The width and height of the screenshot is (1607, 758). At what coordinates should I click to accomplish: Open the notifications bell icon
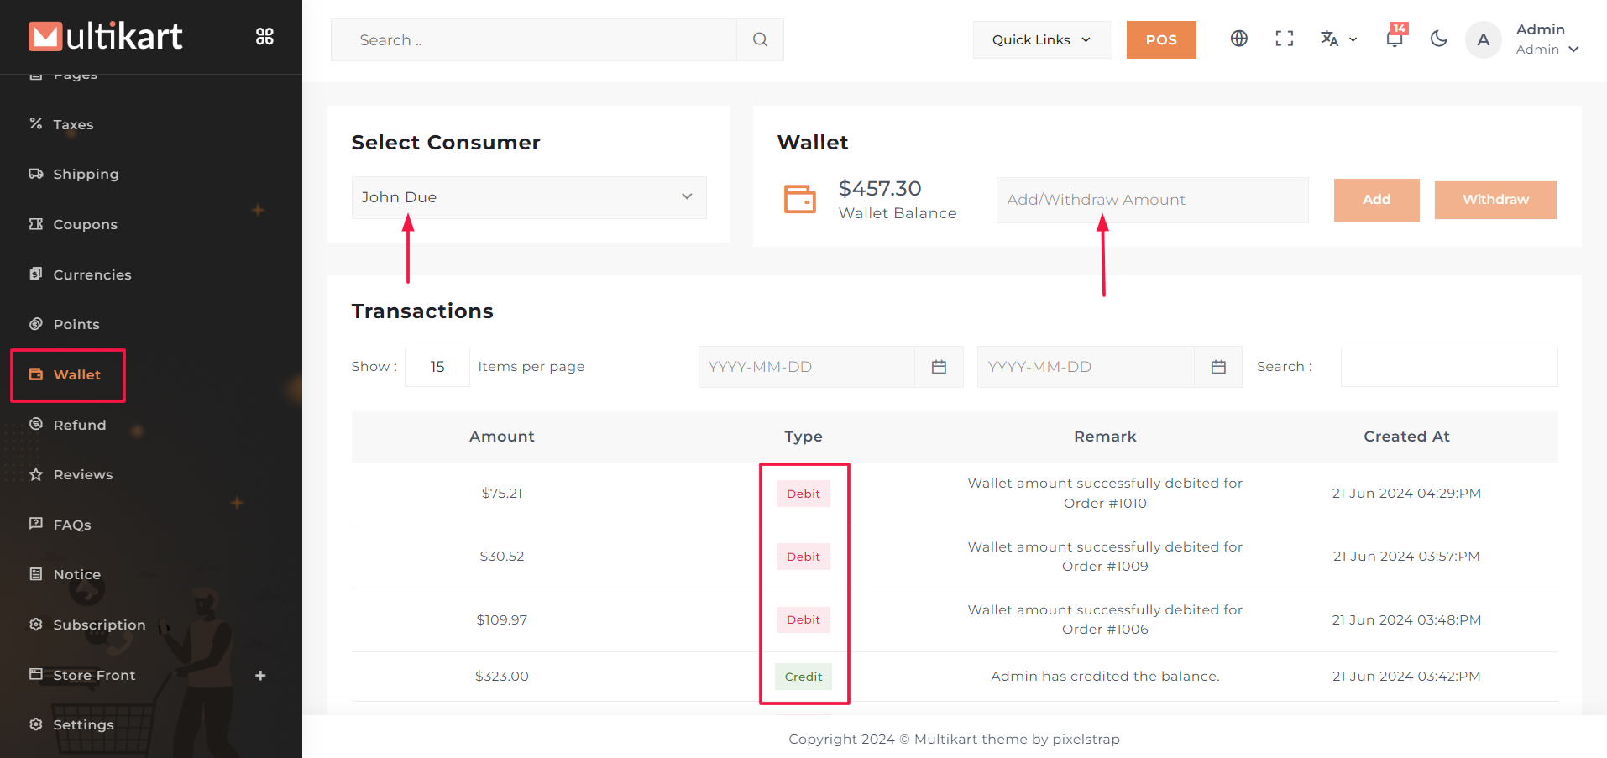(x=1394, y=39)
